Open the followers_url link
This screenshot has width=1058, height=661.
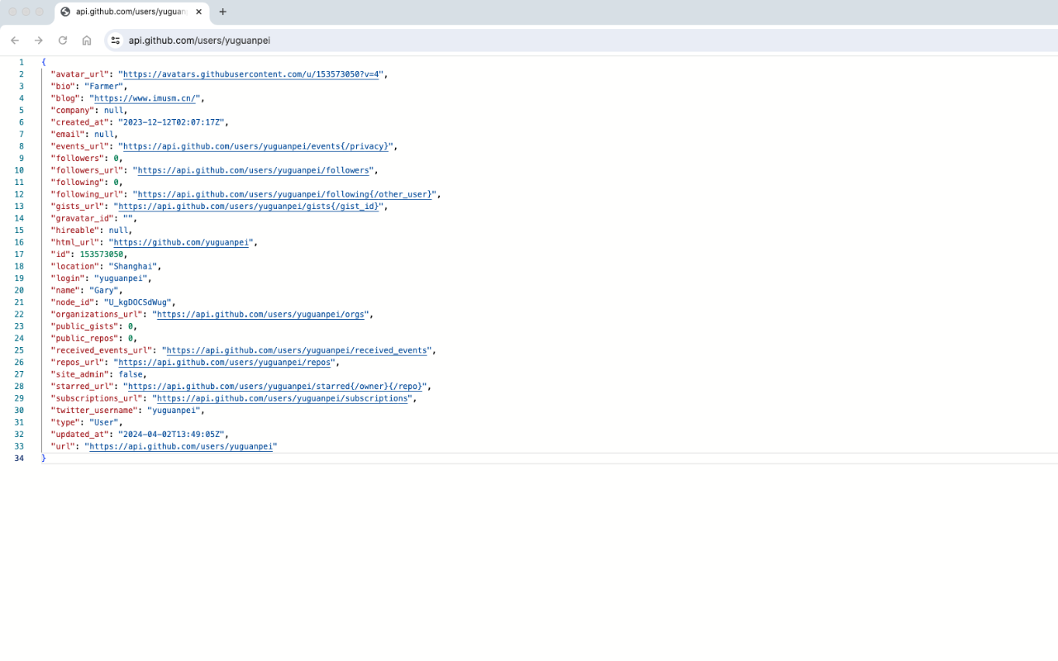253,170
